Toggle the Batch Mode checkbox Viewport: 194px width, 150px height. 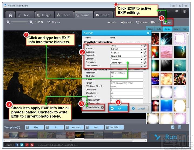click(87, 107)
